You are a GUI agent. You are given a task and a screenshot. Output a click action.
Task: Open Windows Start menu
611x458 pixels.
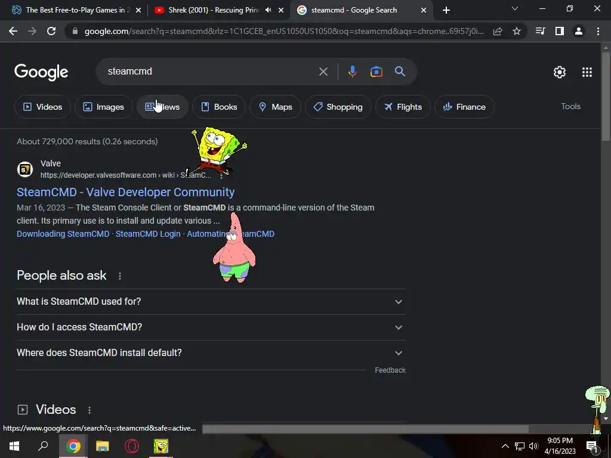[14, 446]
